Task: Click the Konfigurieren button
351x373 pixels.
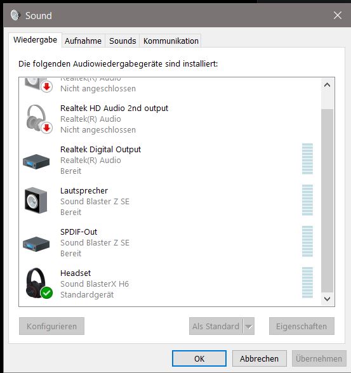Action: [51, 326]
